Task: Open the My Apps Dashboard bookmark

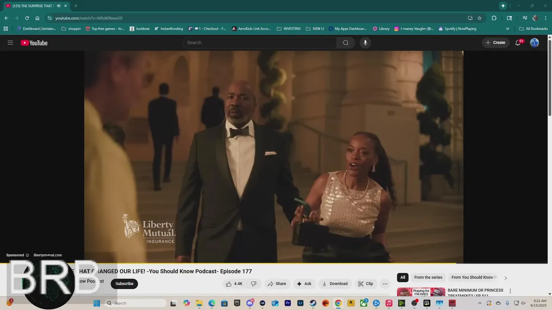Action: 348,29
